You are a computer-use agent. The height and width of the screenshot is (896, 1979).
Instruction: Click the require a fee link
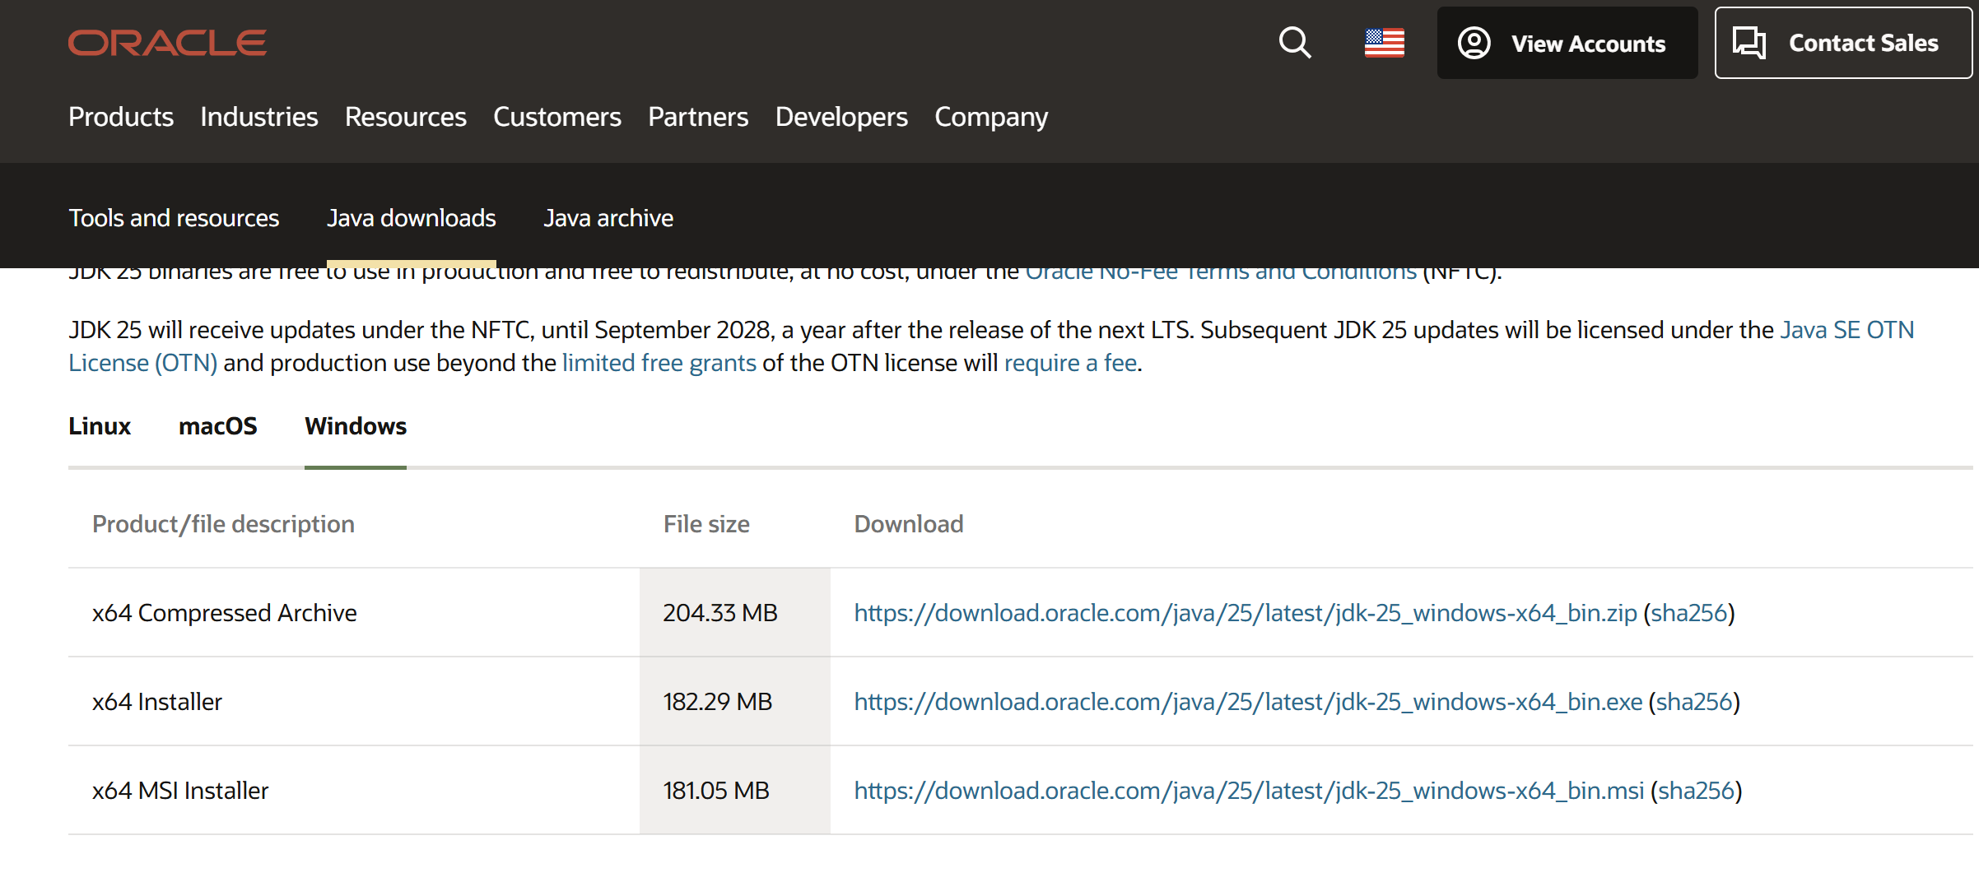click(x=1070, y=363)
